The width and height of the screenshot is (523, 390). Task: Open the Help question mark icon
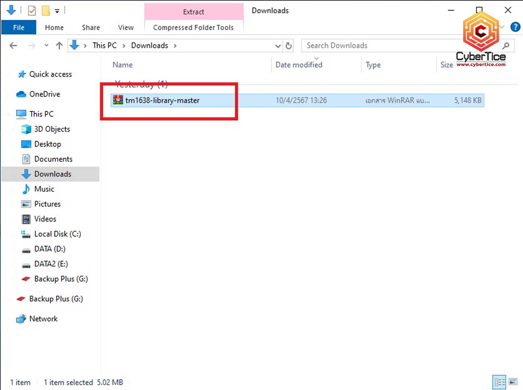coord(515,27)
